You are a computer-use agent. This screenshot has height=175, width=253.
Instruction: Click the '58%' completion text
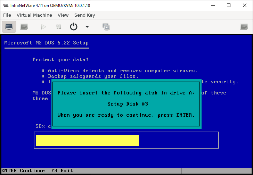40,126
